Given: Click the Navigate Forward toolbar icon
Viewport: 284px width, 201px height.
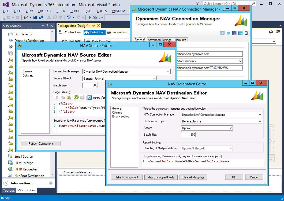Looking at the screenshot, I should [x=18, y=17].
